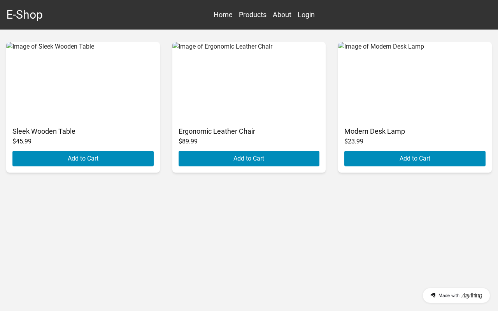Click the Sleek Wooden Table image
The image size is (498, 311).
pos(83,81)
